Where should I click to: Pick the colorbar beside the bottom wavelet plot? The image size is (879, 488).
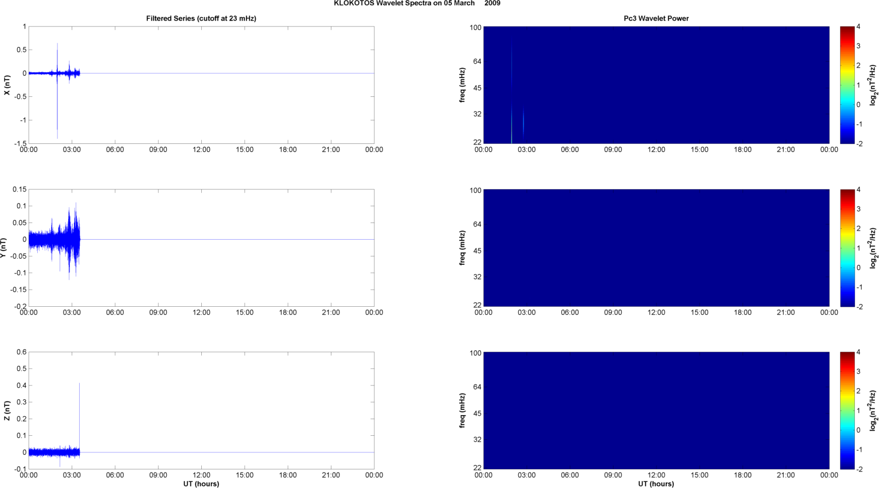pos(847,411)
